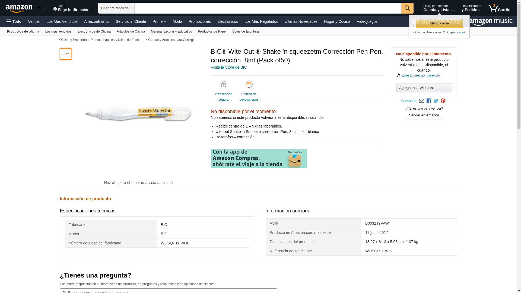Share product on Twitter icon
Screen dimensions: 521x293
(436, 101)
